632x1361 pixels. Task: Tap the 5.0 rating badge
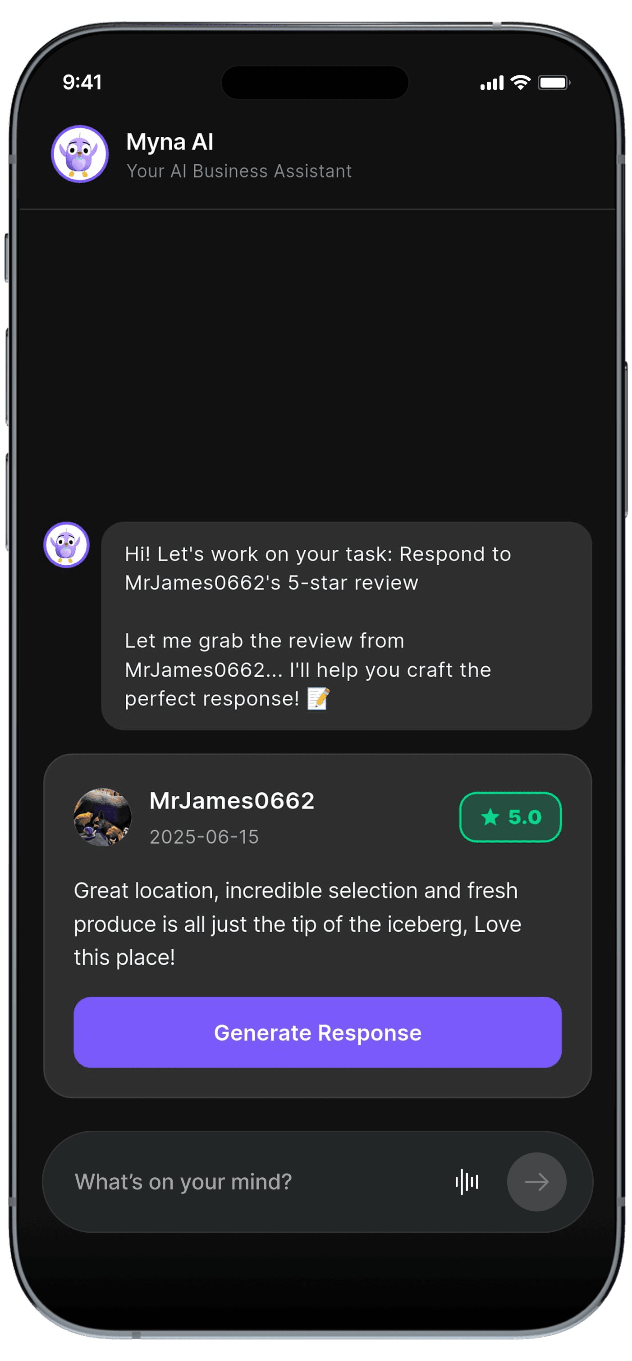(510, 817)
